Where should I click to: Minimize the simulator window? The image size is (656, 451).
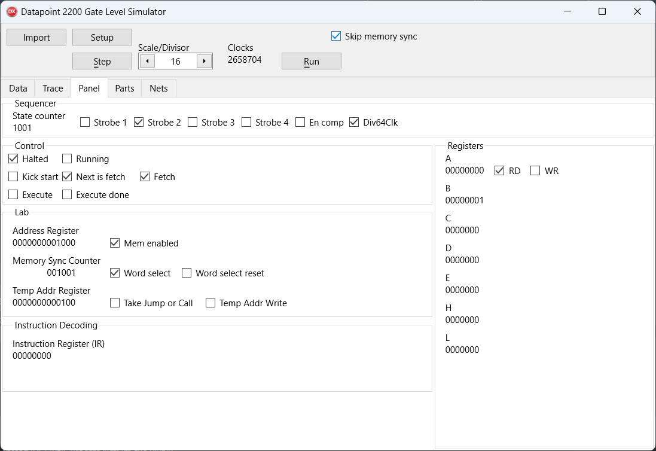pos(567,11)
